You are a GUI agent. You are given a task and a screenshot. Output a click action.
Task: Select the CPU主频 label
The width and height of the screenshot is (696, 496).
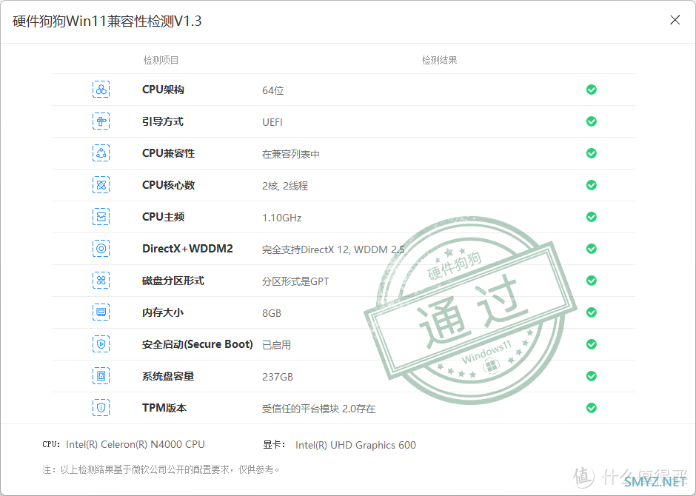(x=163, y=217)
